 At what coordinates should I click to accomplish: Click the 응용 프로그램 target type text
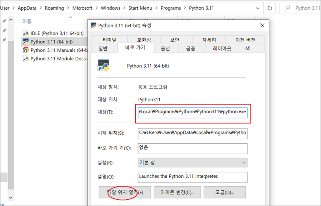153,87
